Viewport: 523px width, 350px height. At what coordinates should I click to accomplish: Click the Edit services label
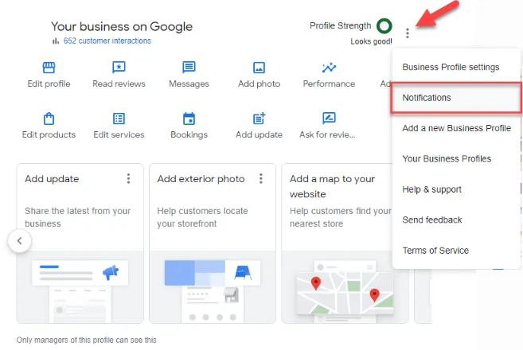(x=119, y=134)
